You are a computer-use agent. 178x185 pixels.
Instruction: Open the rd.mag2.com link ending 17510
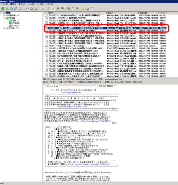click(96, 121)
